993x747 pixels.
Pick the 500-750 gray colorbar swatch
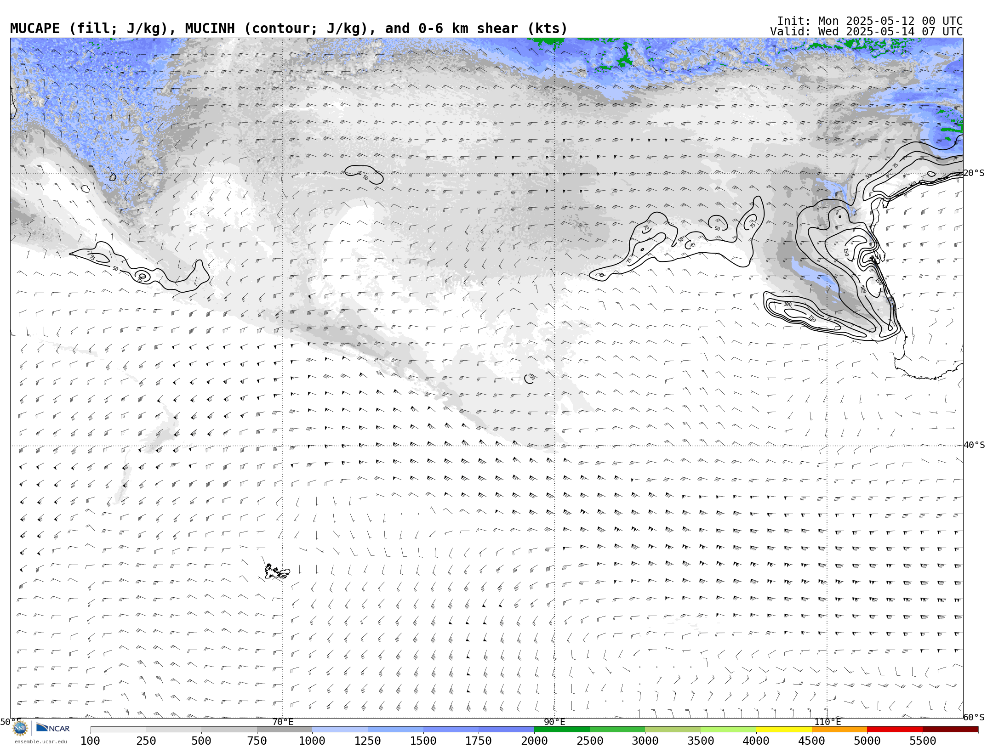click(x=229, y=730)
